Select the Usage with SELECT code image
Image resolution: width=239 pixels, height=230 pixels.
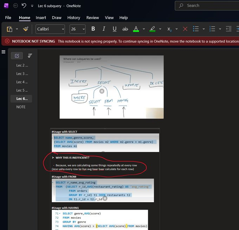point(105,143)
